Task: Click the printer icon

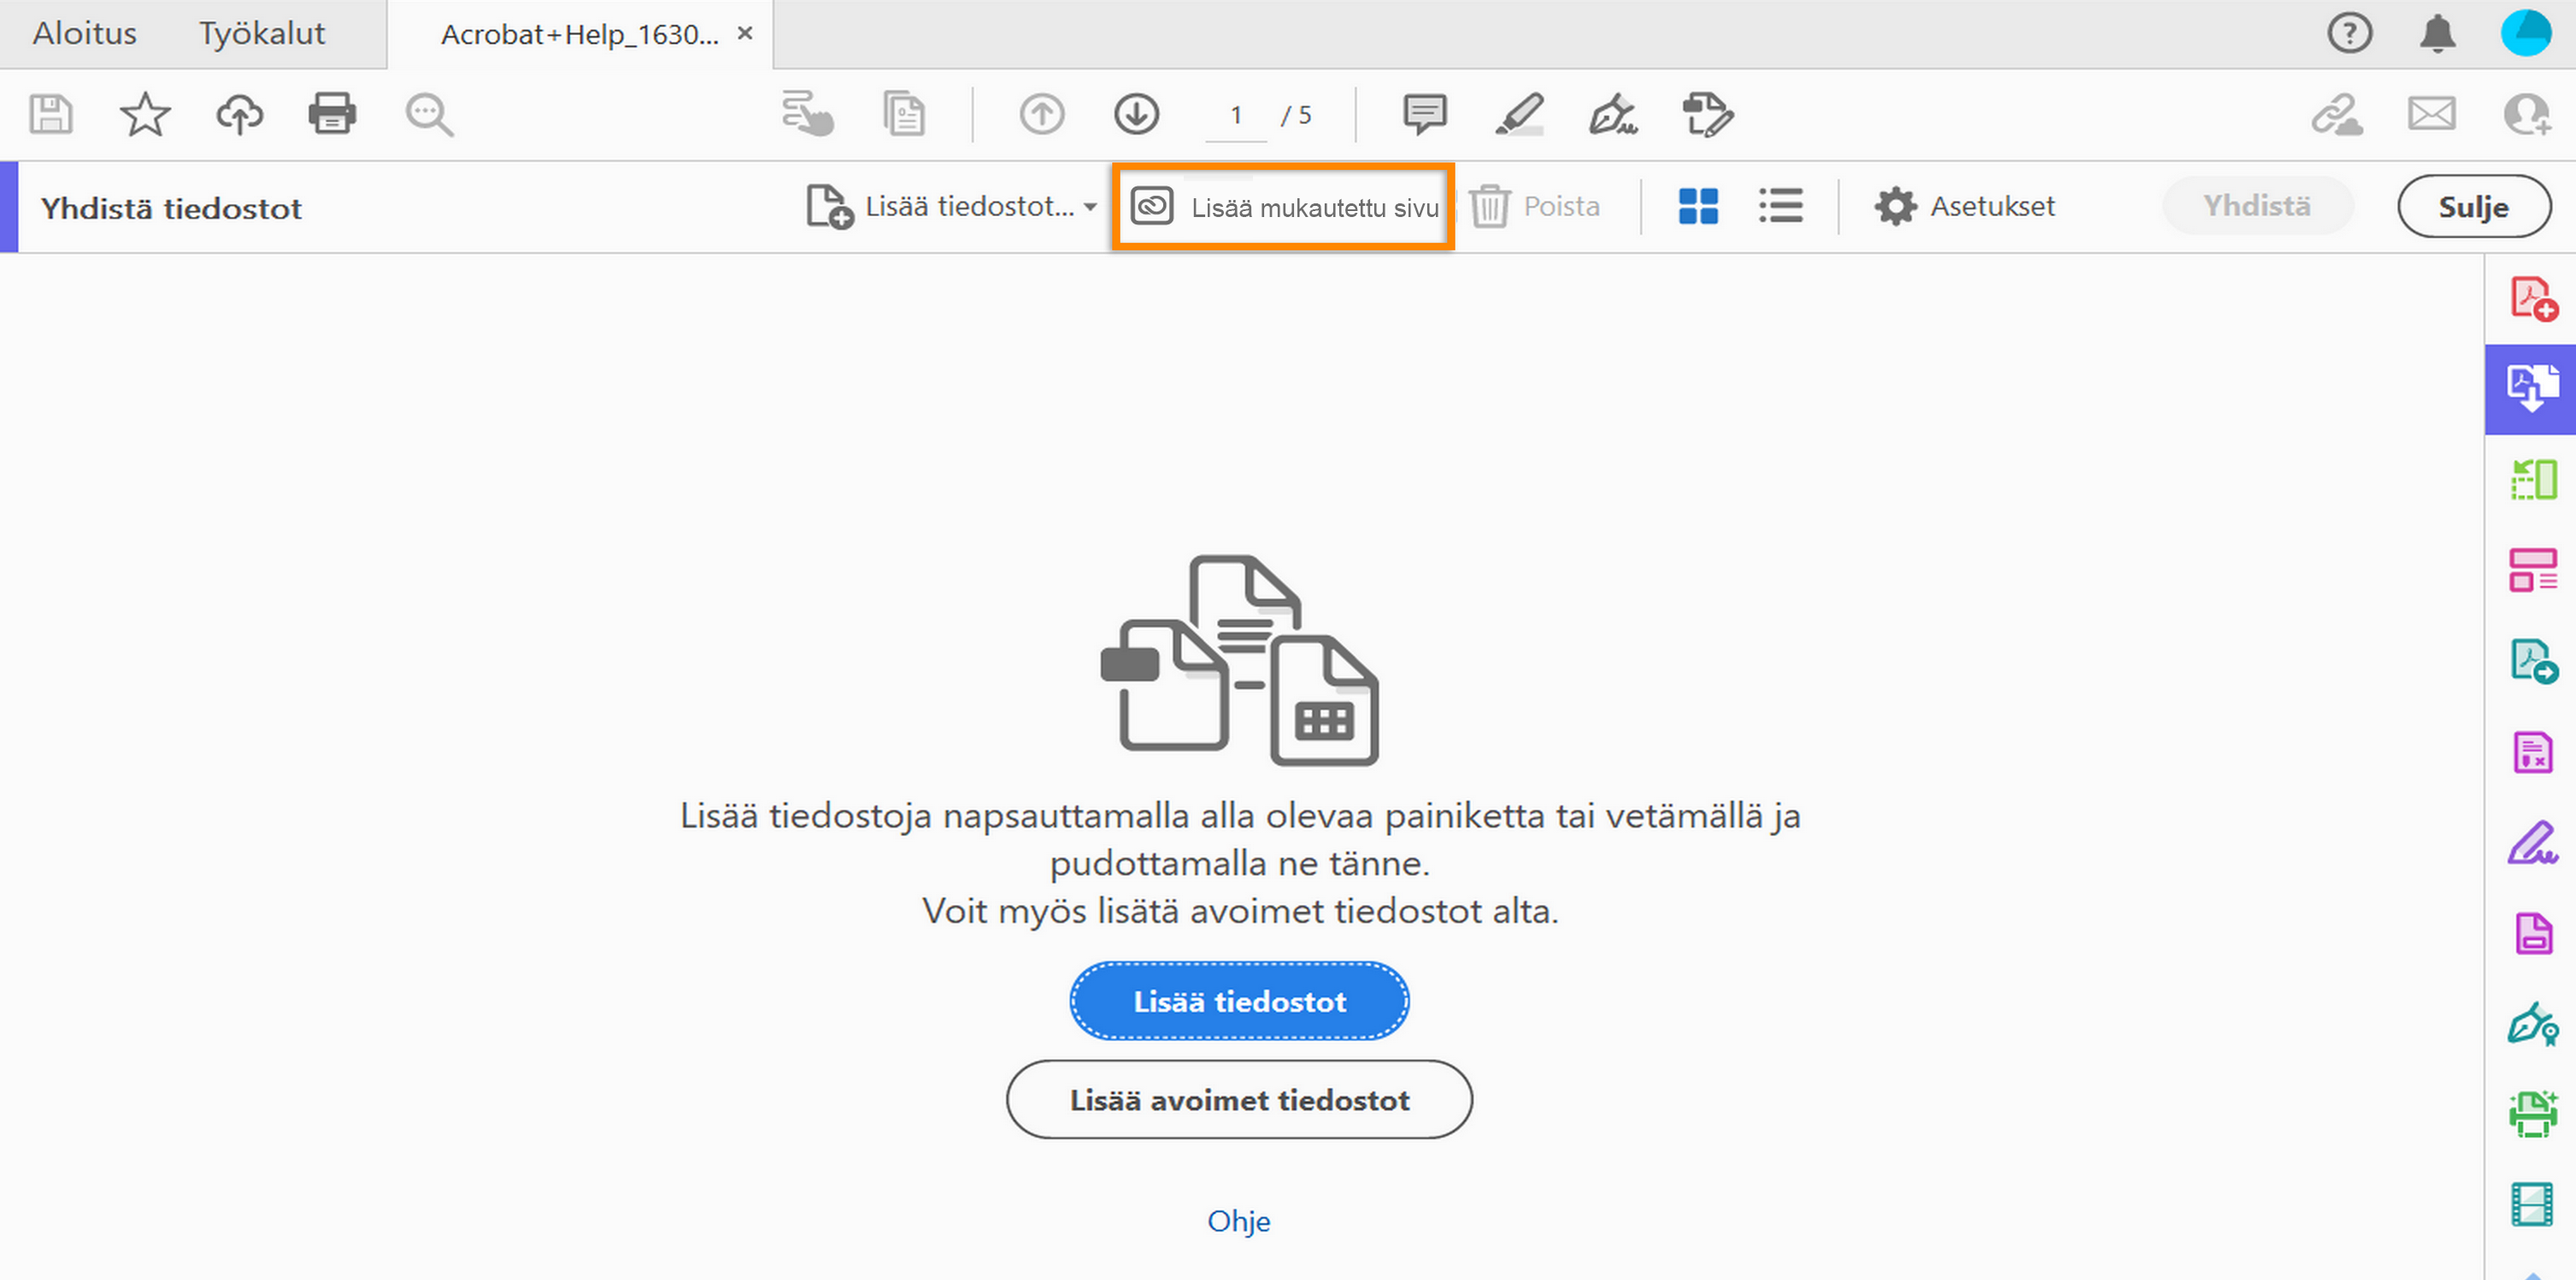Action: pyautogui.click(x=332, y=114)
